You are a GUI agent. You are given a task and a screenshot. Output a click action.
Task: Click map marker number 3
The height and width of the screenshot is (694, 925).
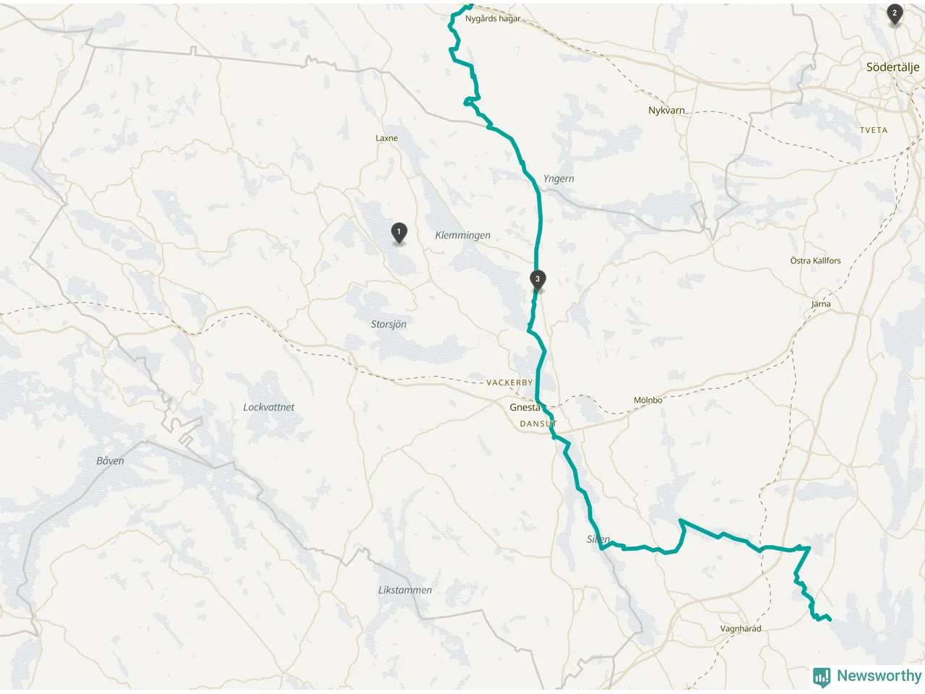pos(537,280)
